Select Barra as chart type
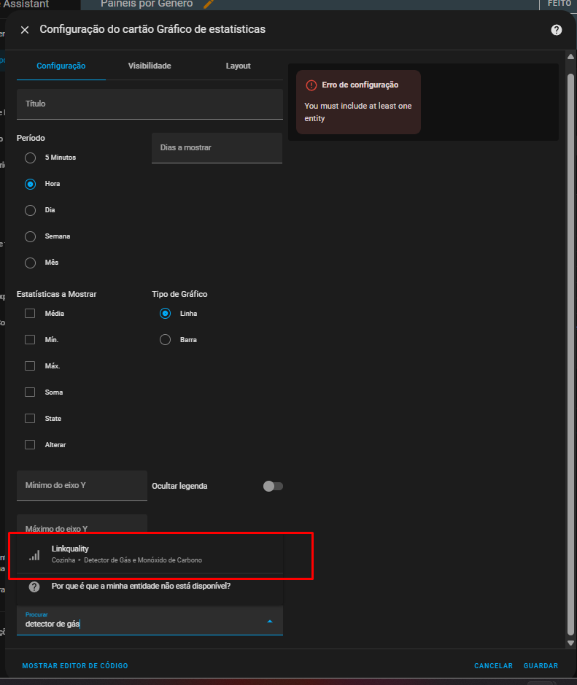The height and width of the screenshot is (685, 577). (166, 340)
